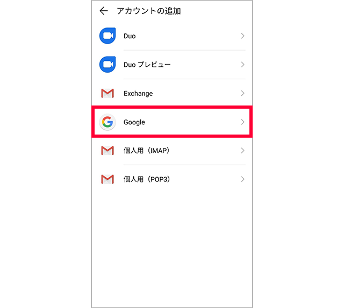Open the Duo row chevron

point(242,36)
